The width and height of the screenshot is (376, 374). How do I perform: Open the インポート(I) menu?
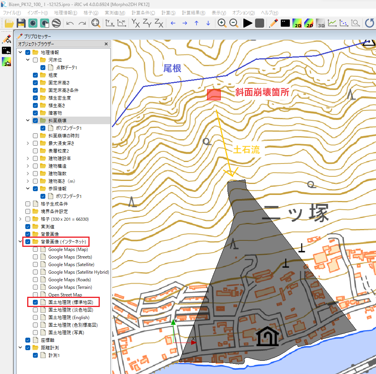(37, 13)
